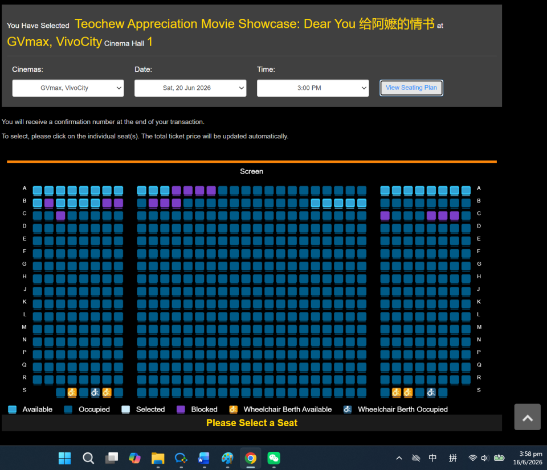Viewport: 547px width, 470px height.
Task: Click the occupied wheelchair berth in row S left block
Action: point(95,392)
